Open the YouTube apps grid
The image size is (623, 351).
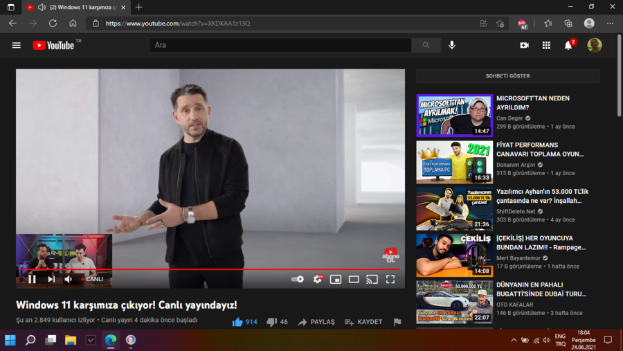pyautogui.click(x=546, y=45)
